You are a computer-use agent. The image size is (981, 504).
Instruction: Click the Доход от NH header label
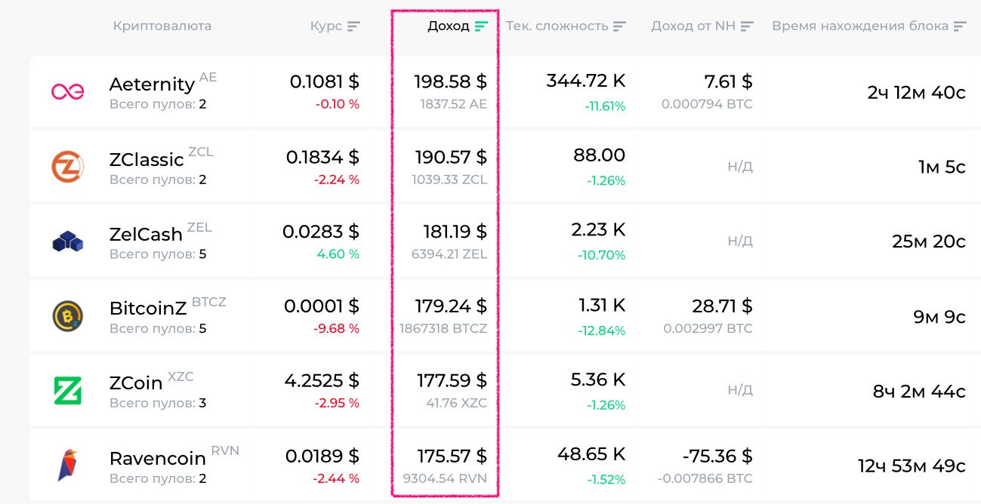click(x=693, y=26)
